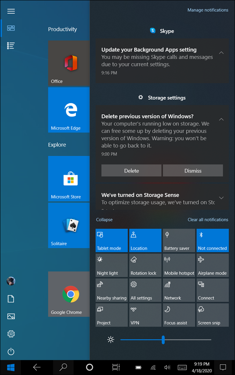The height and width of the screenshot is (375, 235).
Task: Open Search from the taskbar
Action: point(63,367)
